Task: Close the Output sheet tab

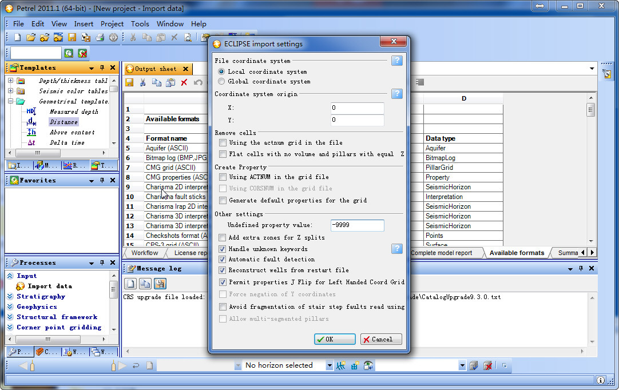Action: click(x=185, y=69)
